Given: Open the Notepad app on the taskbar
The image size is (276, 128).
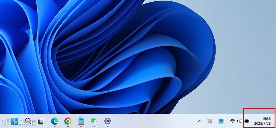Looking at the screenshot, I should click(81, 121).
